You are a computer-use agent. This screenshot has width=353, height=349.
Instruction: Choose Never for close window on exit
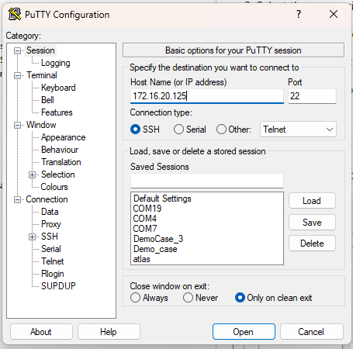click(188, 298)
